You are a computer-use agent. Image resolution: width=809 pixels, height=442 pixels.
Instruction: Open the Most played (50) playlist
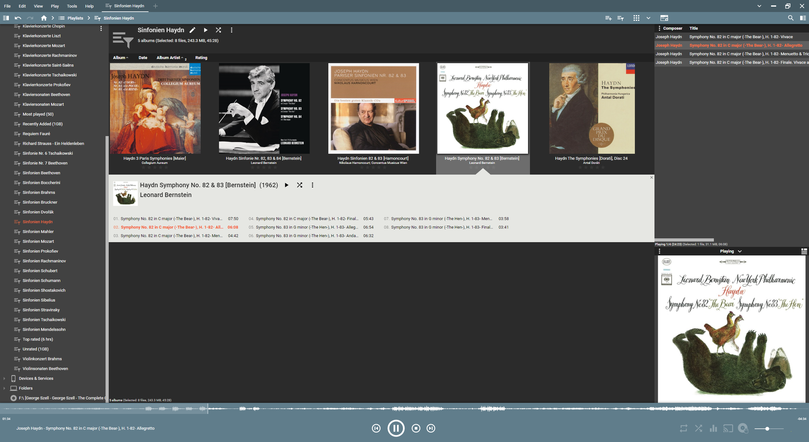coord(38,114)
